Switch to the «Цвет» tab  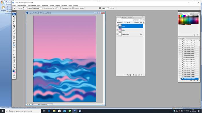point(181,14)
